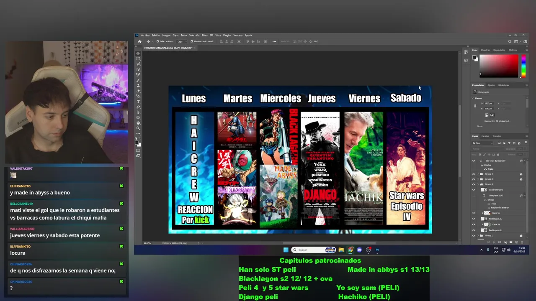
Task: Add a new layer with plus icon
Action: (x=516, y=242)
